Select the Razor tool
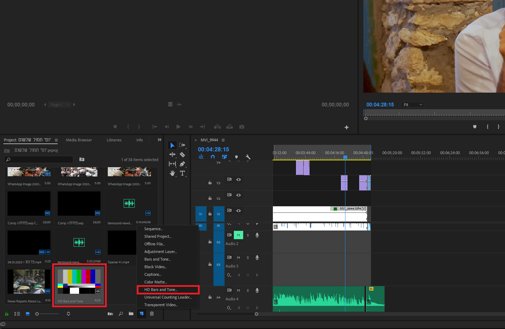505x329 pixels. tap(182, 154)
